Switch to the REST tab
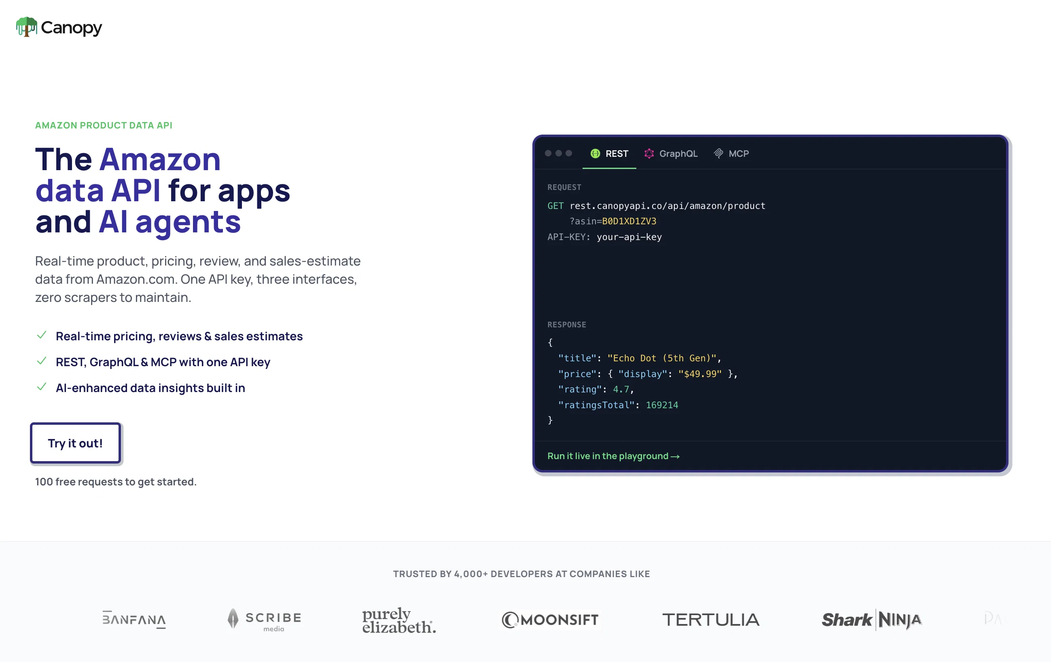This screenshot has width=1051, height=662. [x=609, y=154]
